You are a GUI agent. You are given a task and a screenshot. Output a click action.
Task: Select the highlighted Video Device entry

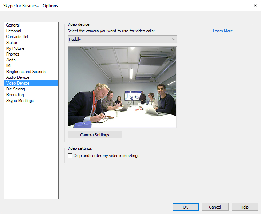tap(31, 83)
